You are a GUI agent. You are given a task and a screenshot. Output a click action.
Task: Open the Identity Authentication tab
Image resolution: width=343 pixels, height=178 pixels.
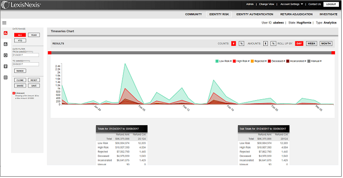(254, 14)
